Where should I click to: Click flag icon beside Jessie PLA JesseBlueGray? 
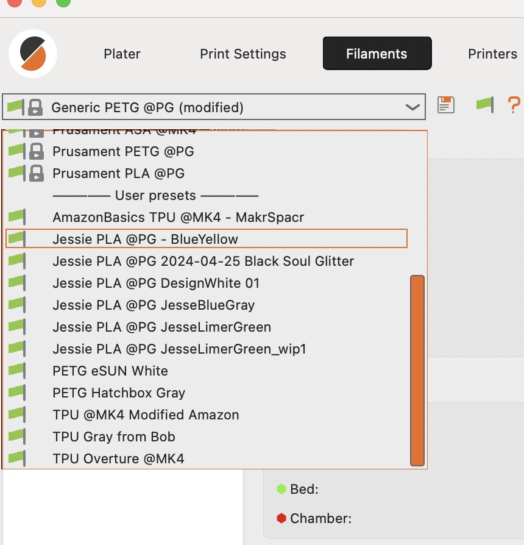17,304
